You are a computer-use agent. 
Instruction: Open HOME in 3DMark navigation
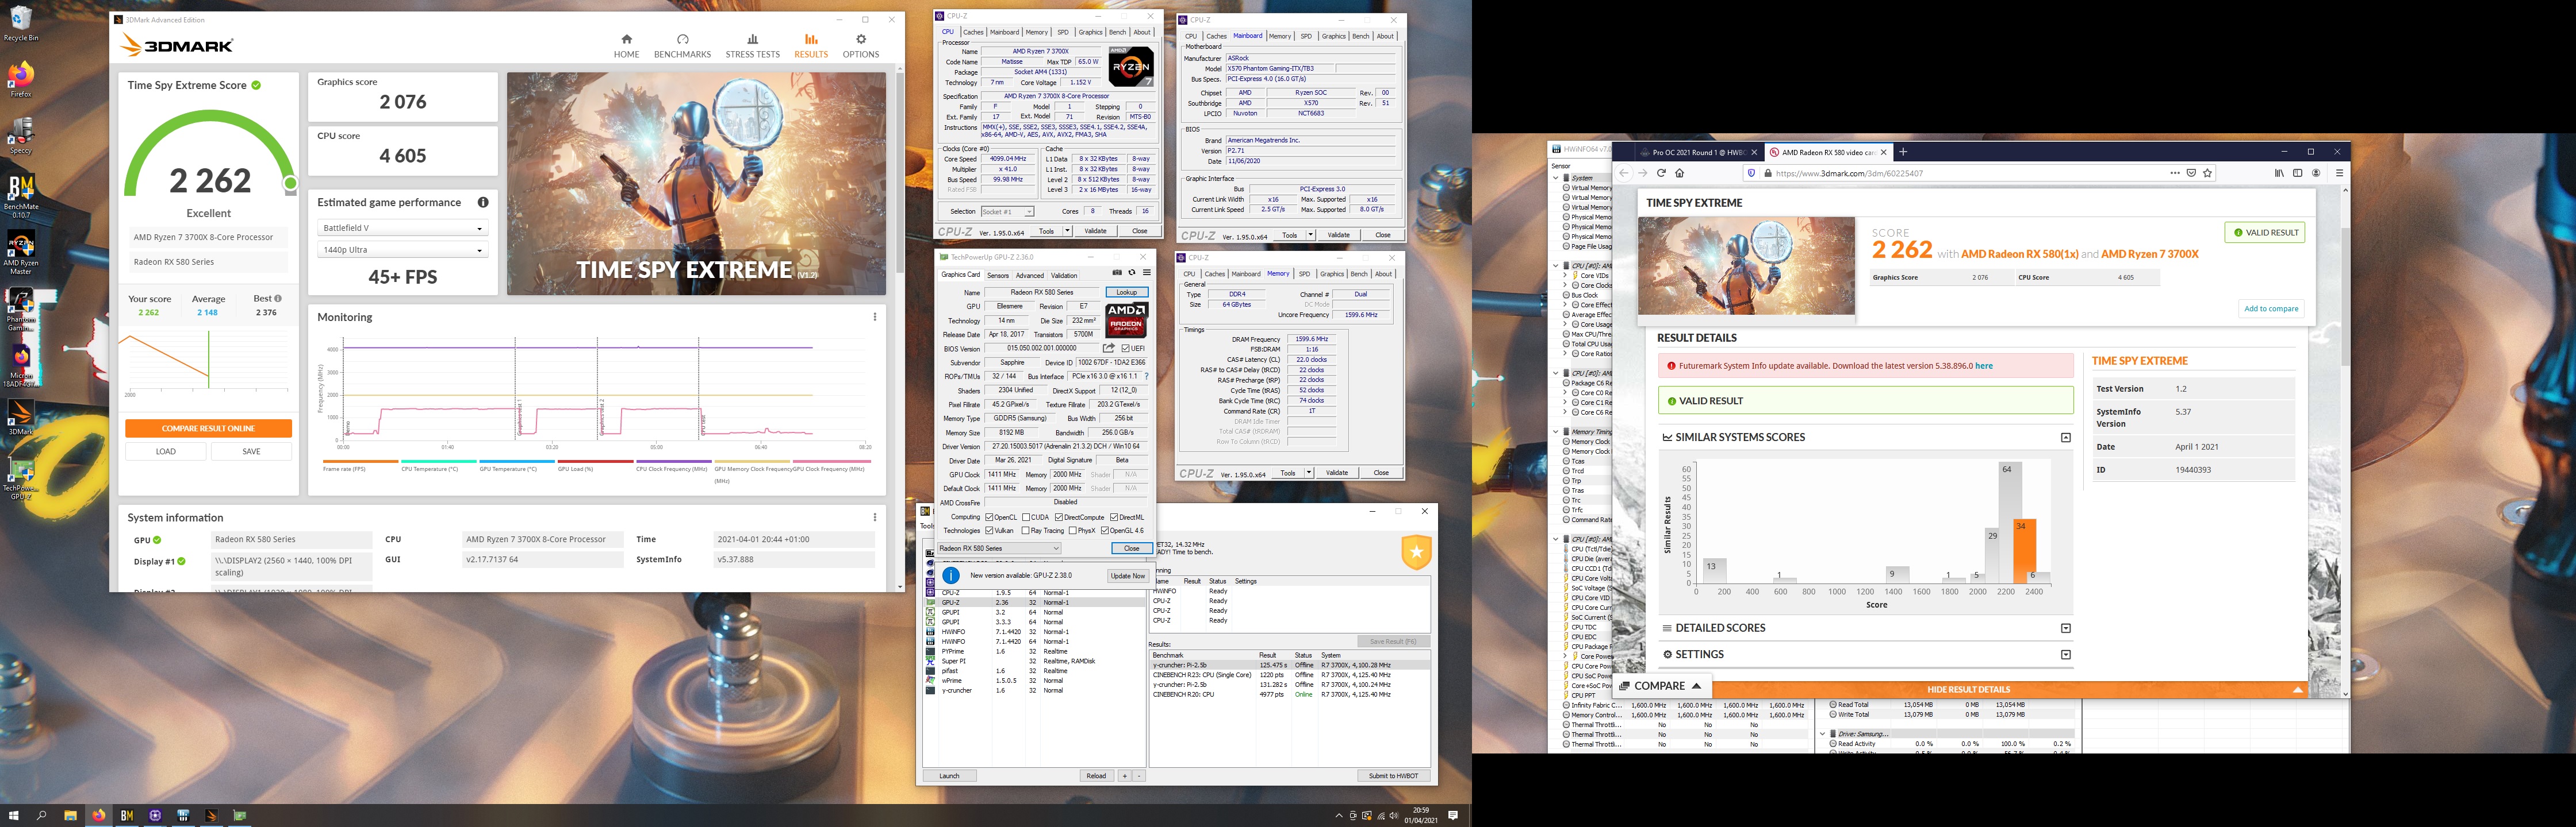[626, 46]
